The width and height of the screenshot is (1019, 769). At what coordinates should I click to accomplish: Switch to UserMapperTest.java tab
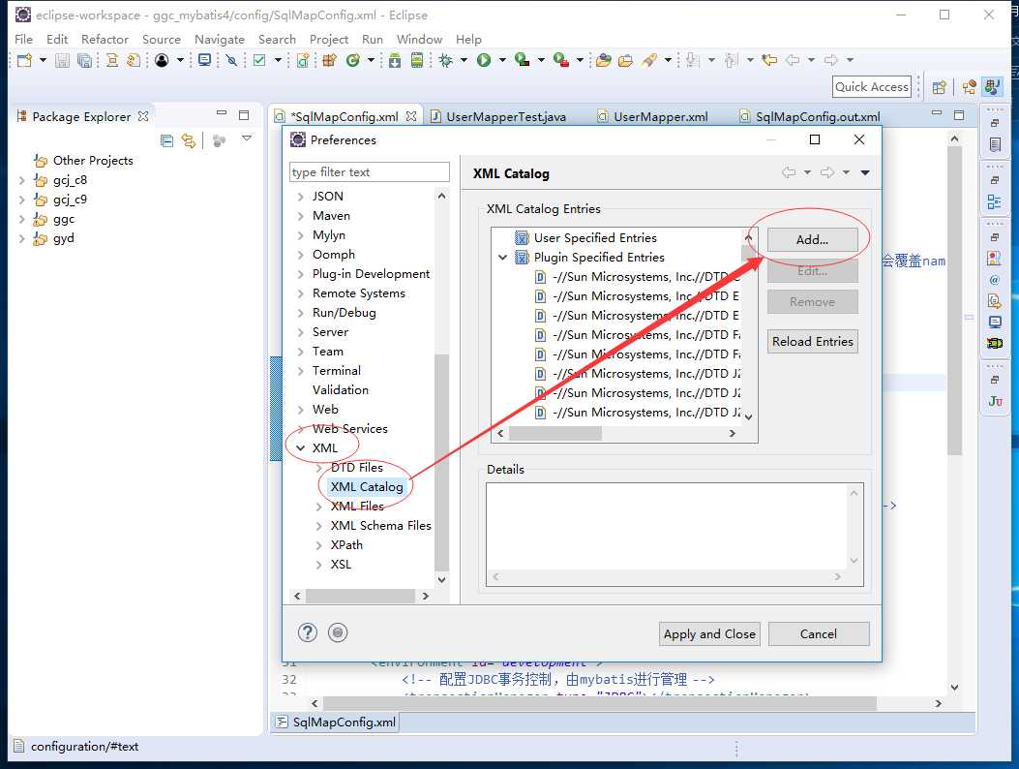(x=498, y=117)
